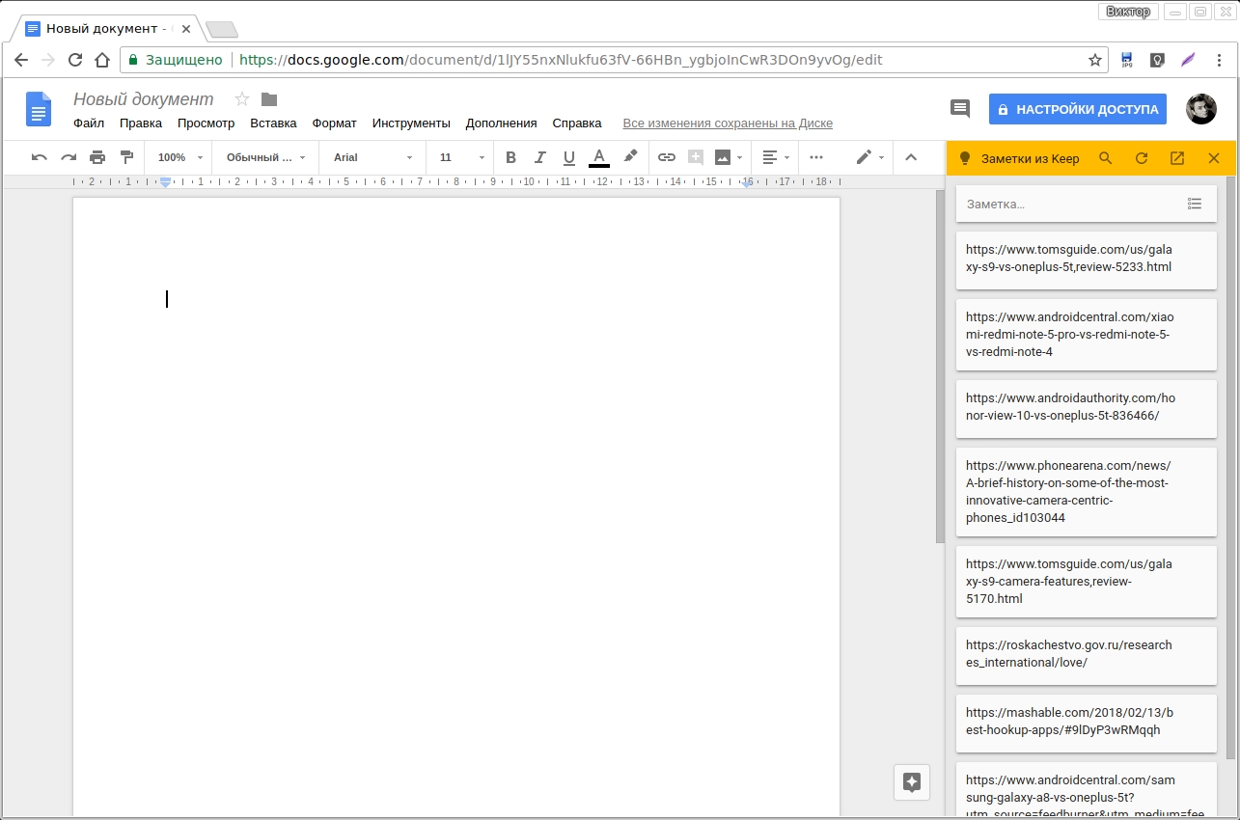Search Keep notes with magnifier icon
Image resolution: width=1240 pixels, height=820 pixels.
click(x=1106, y=158)
